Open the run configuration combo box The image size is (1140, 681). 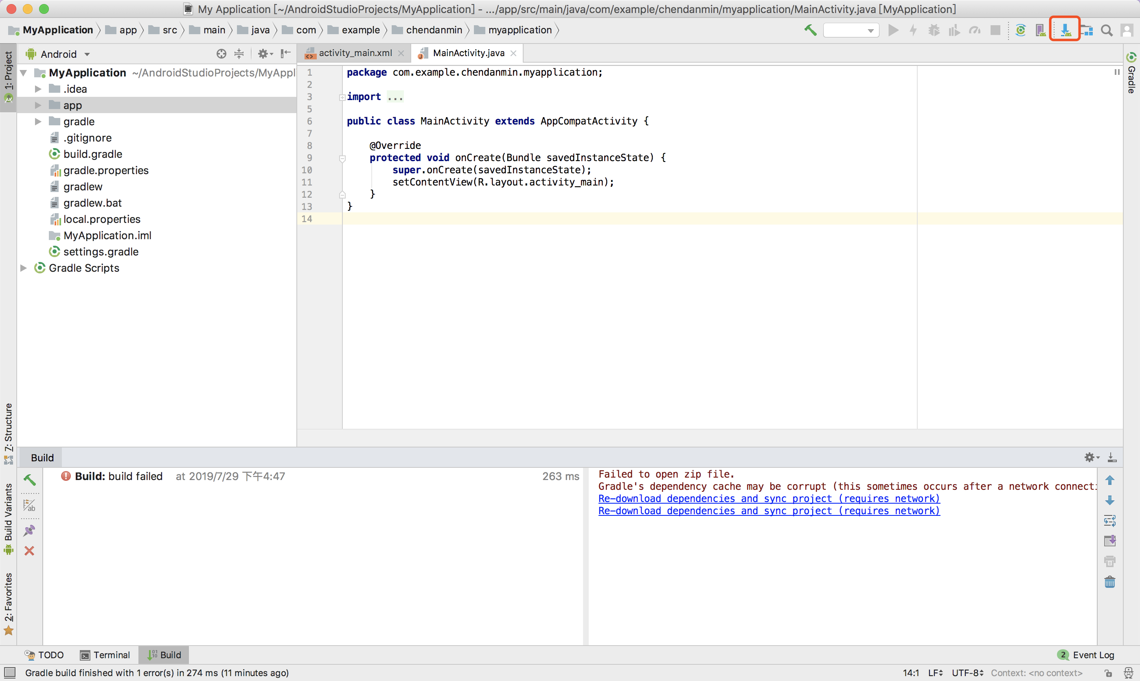click(x=851, y=30)
